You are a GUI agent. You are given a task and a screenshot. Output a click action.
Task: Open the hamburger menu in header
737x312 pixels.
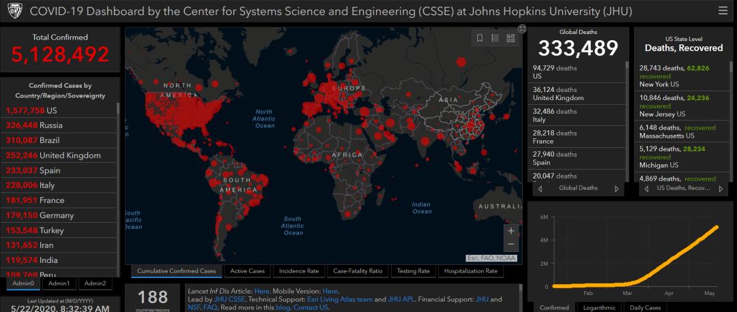point(723,11)
